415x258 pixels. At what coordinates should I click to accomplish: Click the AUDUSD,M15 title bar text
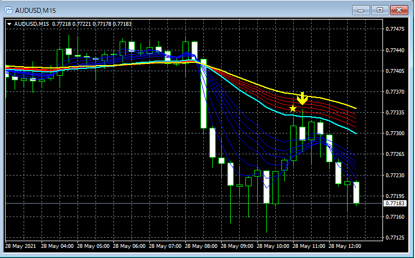pos(35,11)
